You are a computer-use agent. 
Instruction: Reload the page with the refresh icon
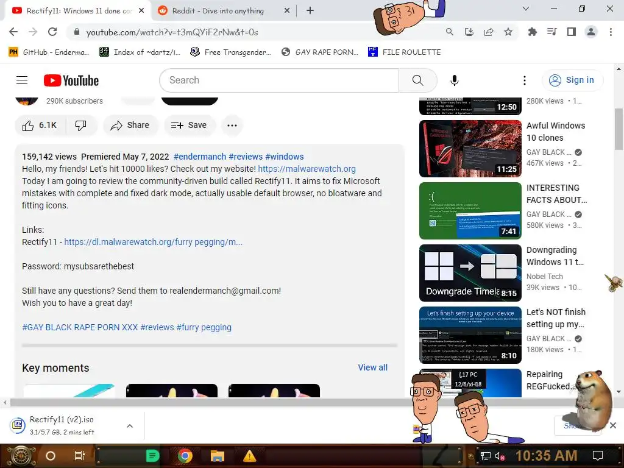click(x=52, y=32)
